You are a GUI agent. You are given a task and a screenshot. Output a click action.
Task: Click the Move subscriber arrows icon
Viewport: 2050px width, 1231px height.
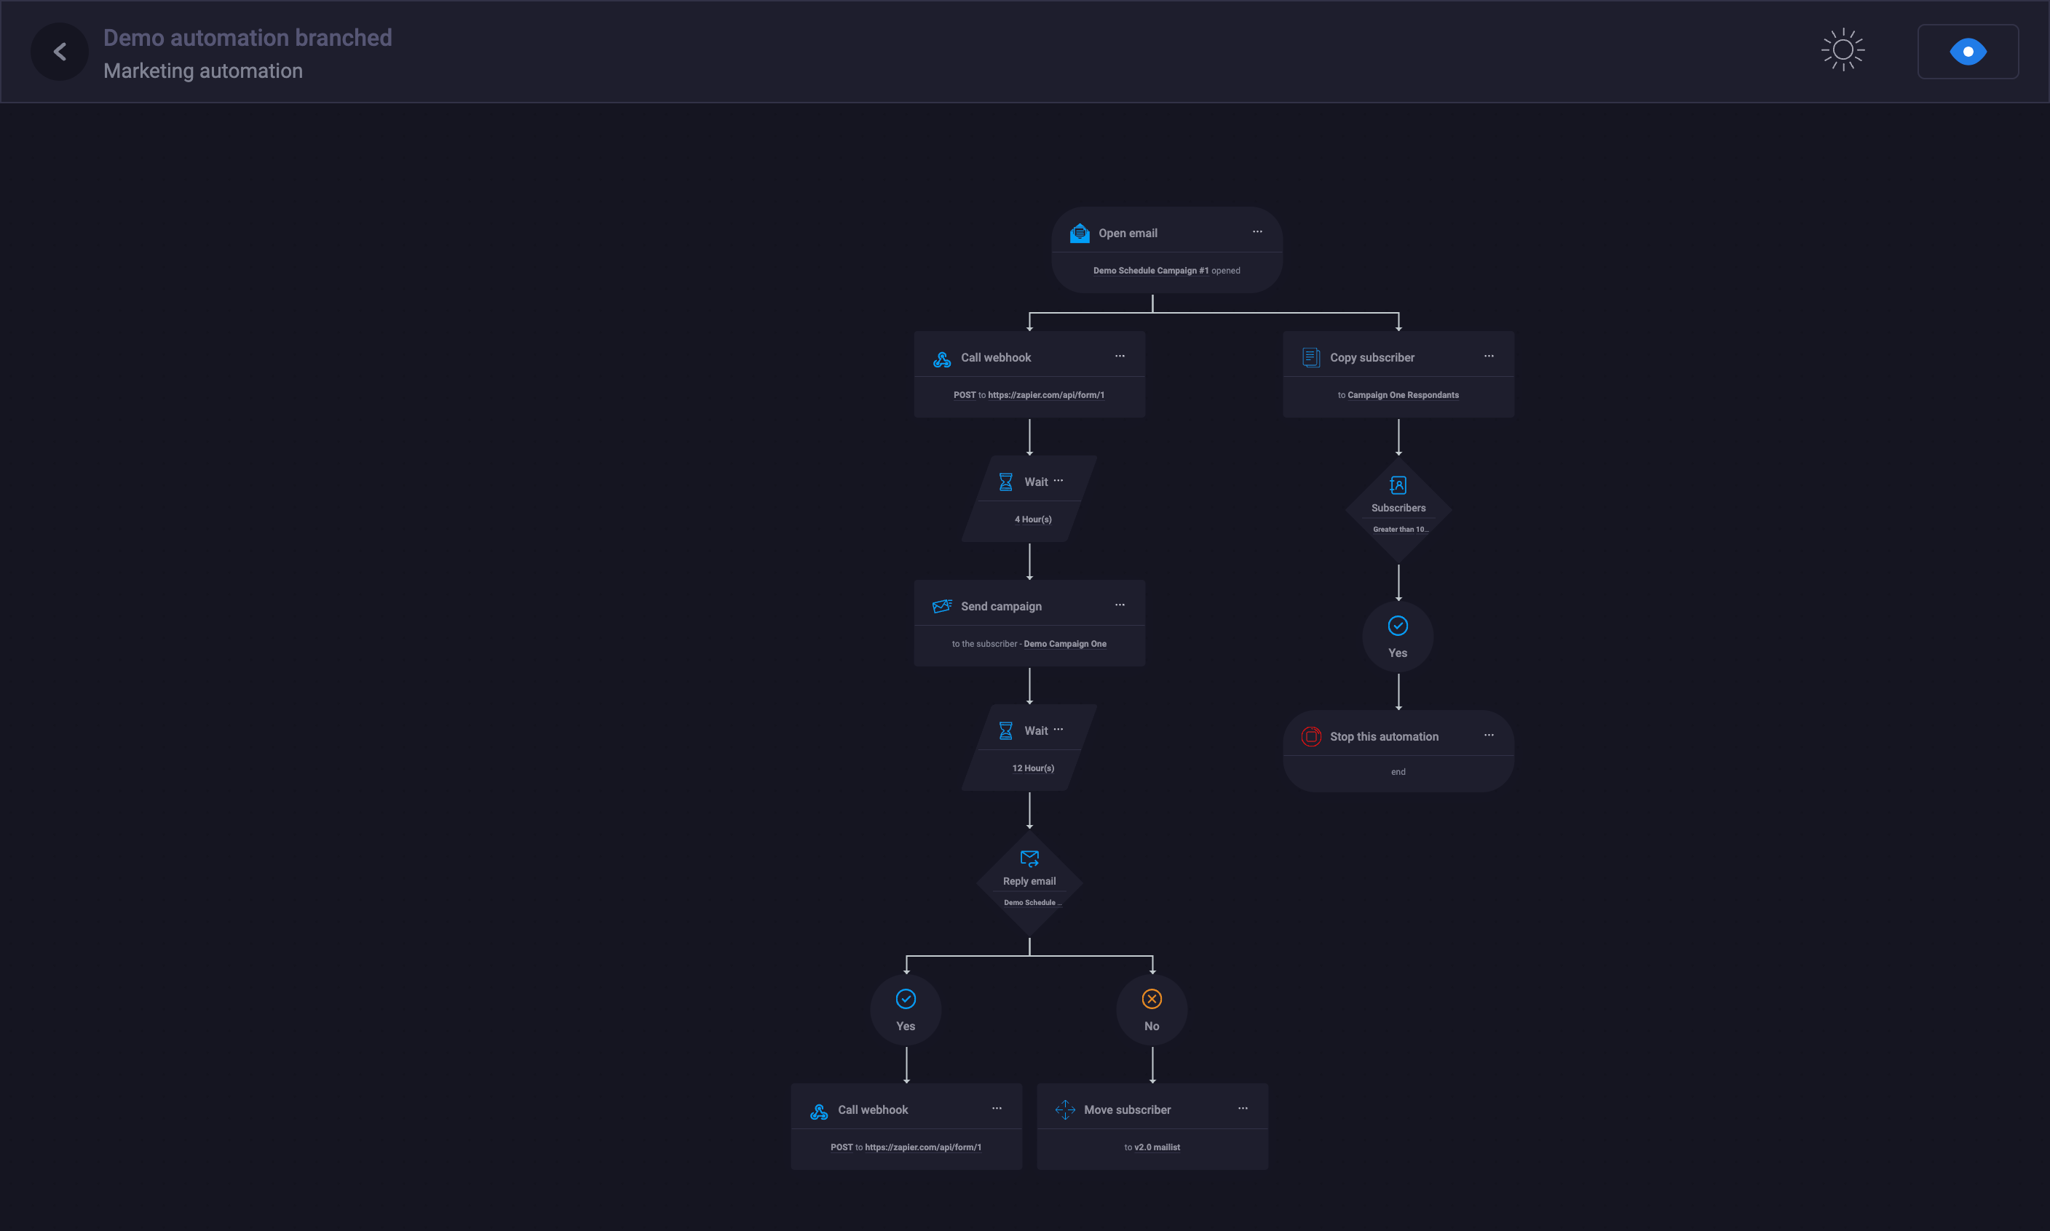pos(1065,1110)
